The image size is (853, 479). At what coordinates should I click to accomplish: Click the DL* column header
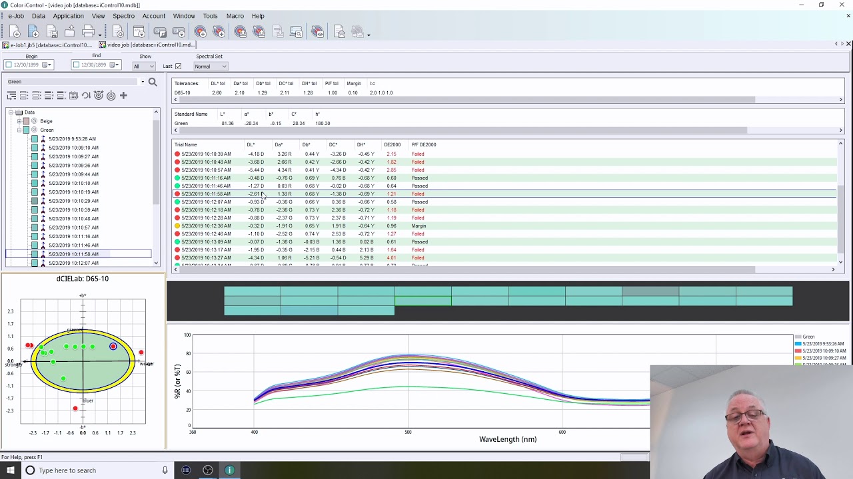pos(251,144)
